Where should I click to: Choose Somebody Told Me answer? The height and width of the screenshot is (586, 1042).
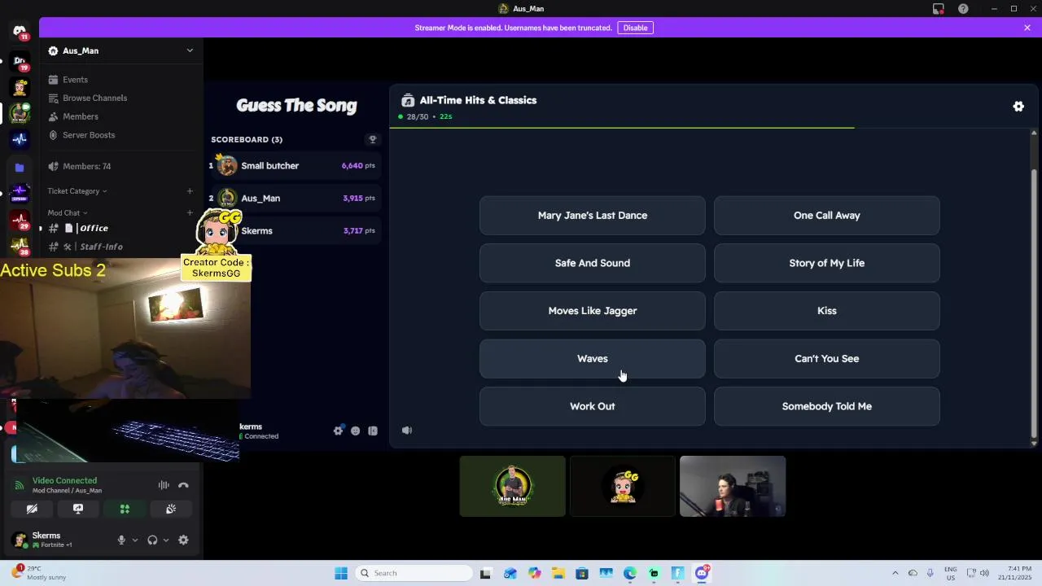[x=826, y=406]
